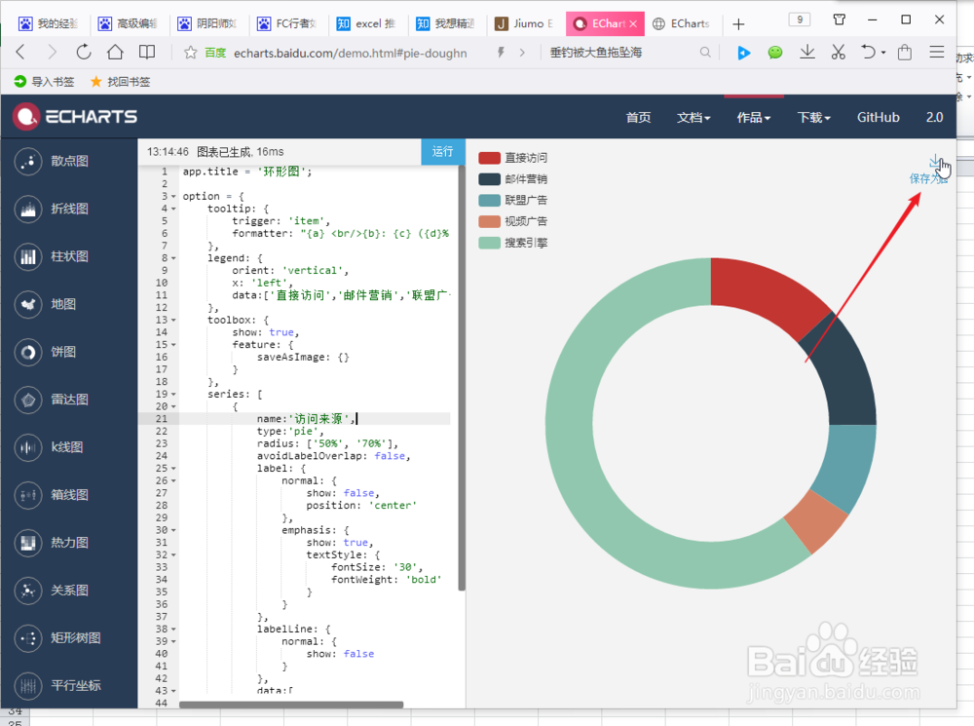Screen dimensions: 974x726
Task: Toggle the 搜索引擎 legend item
Action: pos(513,243)
